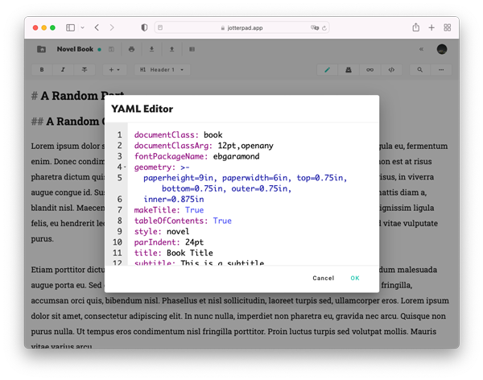Click the reader page icon in address bar
Viewport: 483px width, 380px height.
pos(160,27)
